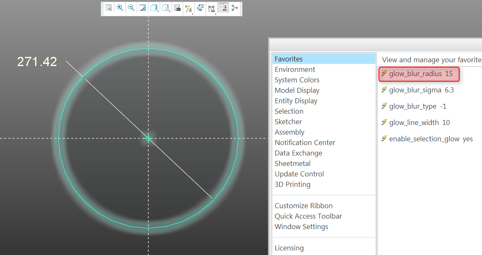
Task: Select the circle center point in the sketch
Action: pos(148,138)
